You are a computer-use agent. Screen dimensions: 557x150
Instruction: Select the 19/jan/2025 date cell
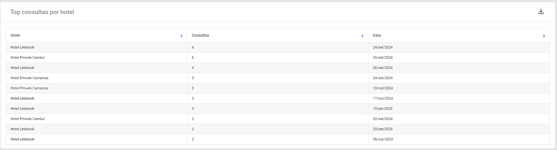pyautogui.click(x=382, y=109)
